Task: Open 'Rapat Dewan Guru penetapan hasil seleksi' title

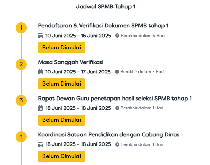Action: (x=115, y=99)
